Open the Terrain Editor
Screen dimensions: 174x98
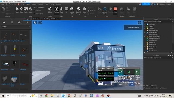(50, 10)
